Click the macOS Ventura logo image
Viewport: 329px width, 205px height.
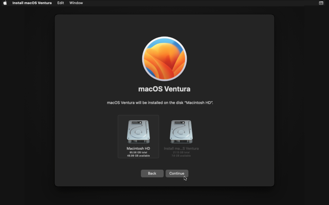(164, 59)
